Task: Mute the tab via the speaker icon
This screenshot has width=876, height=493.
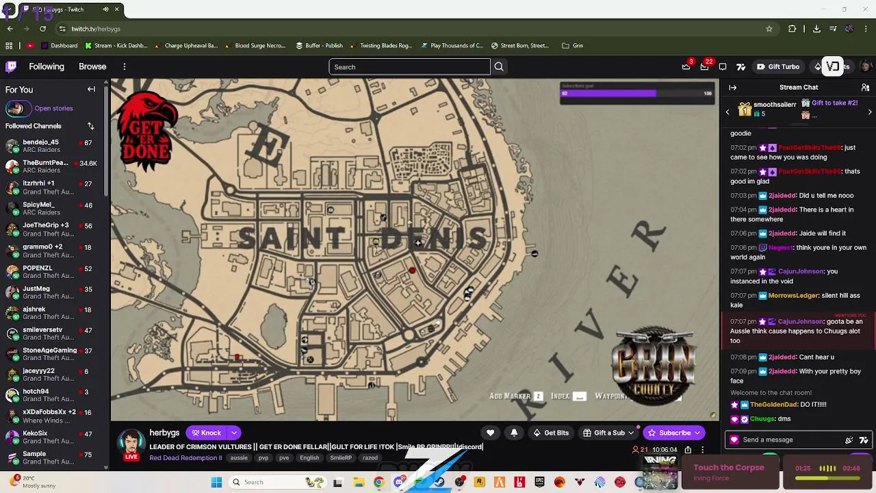Action: pyautogui.click(x=105, y=10)
